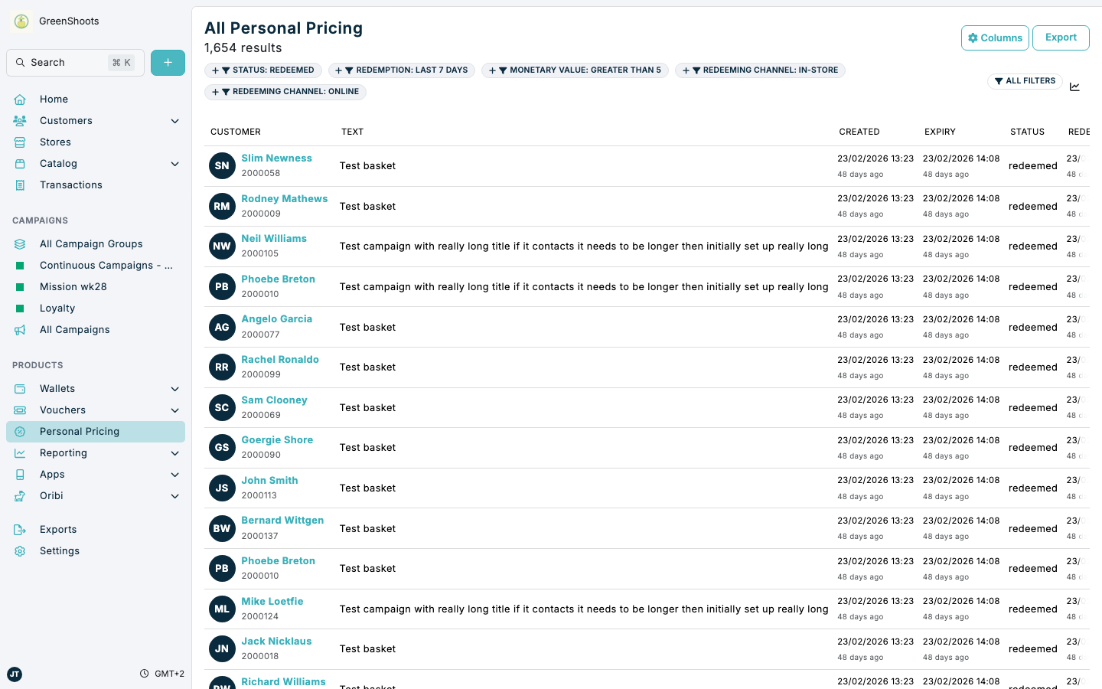The width and height of the screenshot is (1102, 689).
Task: Toggle the MONETARY VALUE: GREATER THAN 5 filter
Action: (575, 70)
